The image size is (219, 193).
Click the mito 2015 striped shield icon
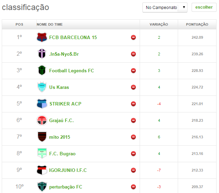[42, 137]
